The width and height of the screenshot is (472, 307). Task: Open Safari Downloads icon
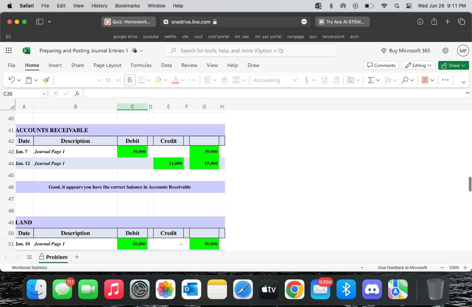point(420,22)
